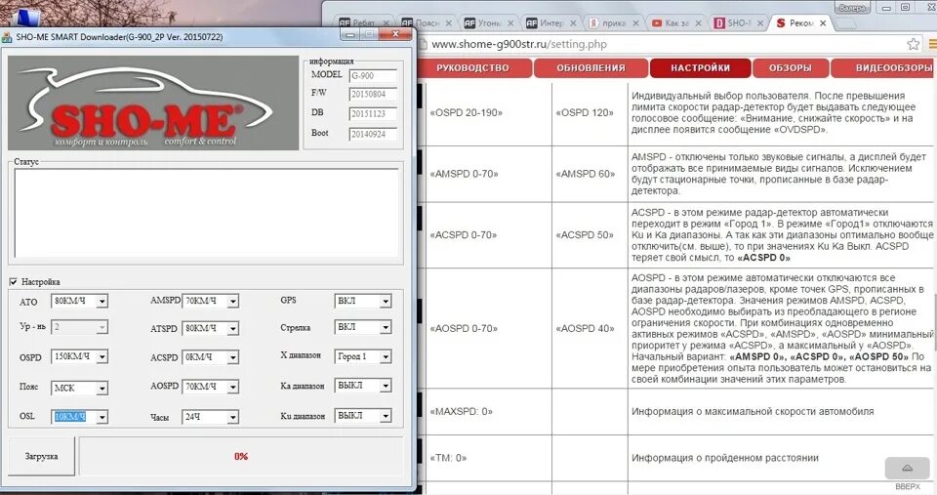Switch to the 'Как за' YouTube tab
Image resolution: width=937 pixels, height=495 pixels.
click(676, 23)
